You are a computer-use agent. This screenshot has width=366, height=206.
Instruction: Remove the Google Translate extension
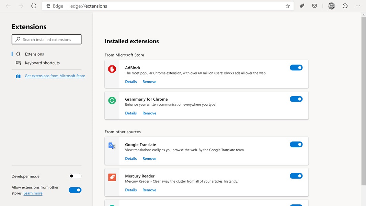tap(149, 159)
